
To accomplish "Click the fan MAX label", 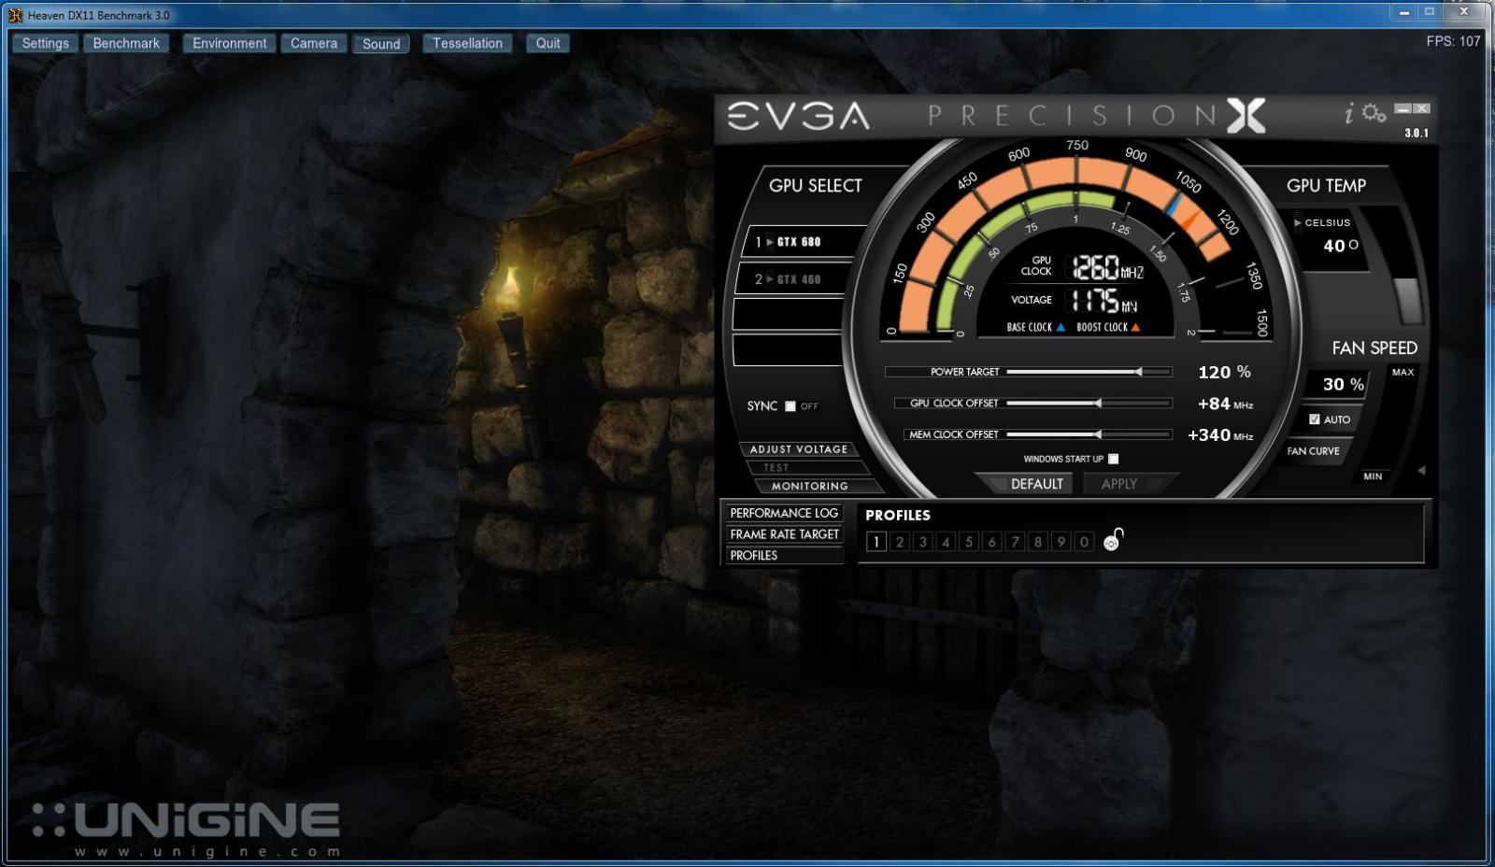I will click(x=1402, y=372).
